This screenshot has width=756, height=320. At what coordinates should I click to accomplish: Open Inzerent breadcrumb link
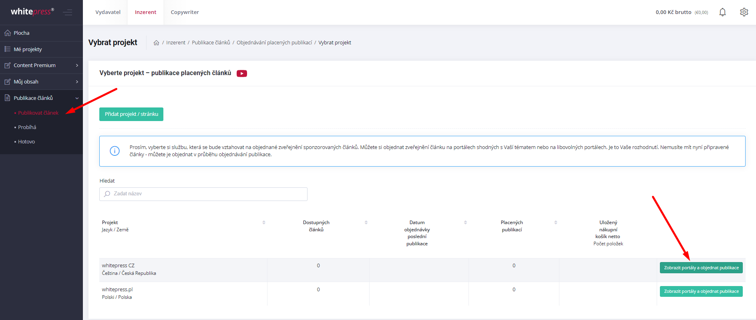point(176,43)
